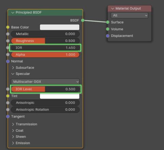Click the Metallic input socket
The width and height of the screenshot is (164, 150).
coord(8,34)
